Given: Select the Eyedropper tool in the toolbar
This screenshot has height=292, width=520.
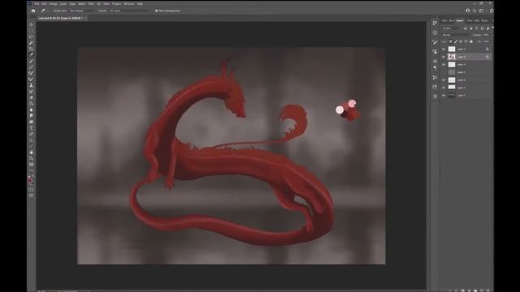Looking at the screenshot, I should [x=32, y=55].
